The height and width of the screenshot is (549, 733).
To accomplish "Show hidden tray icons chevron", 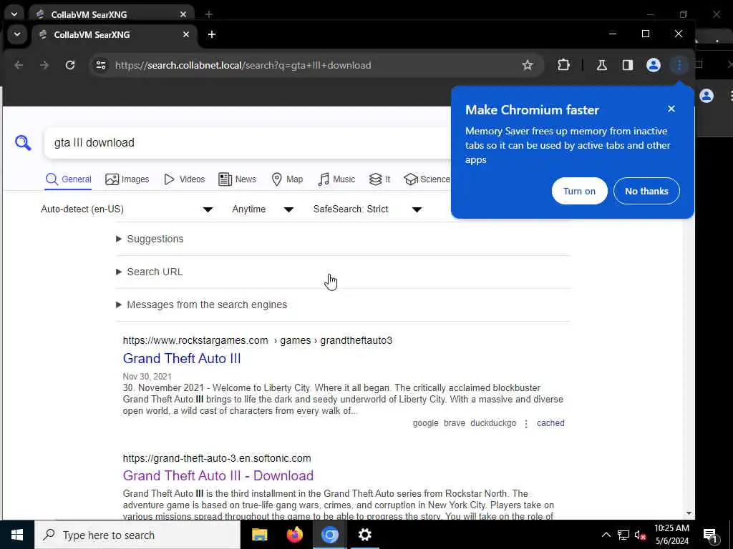I will 606,535.
